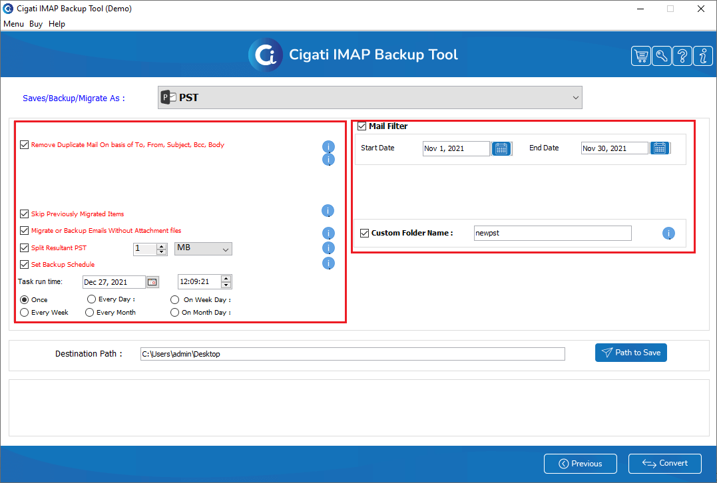The width and height of the screenshot is (717, 483).
Task: Click info icon beside Remove Duplicate Mail
Action: 328,146
